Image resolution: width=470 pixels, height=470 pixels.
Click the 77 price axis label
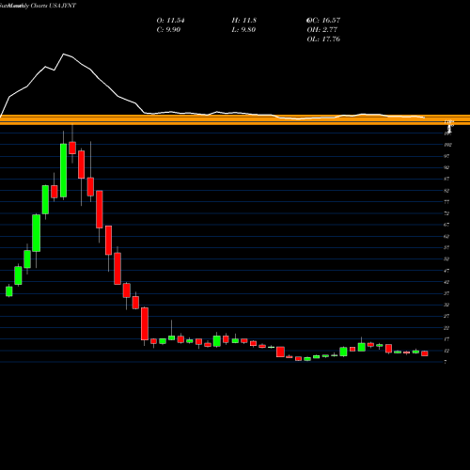point(446,202)
